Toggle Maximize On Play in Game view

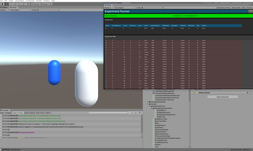(x=224, y=8)
